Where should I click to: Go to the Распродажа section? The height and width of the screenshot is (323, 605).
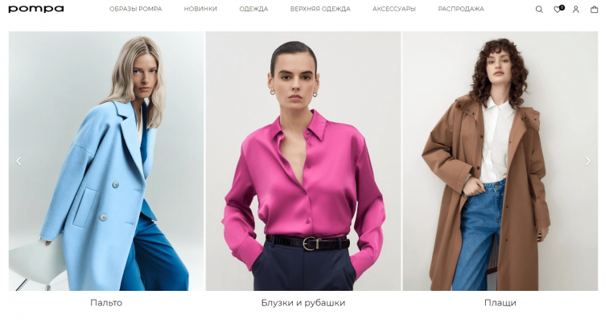pyautogui.click(x=461, y=9)
